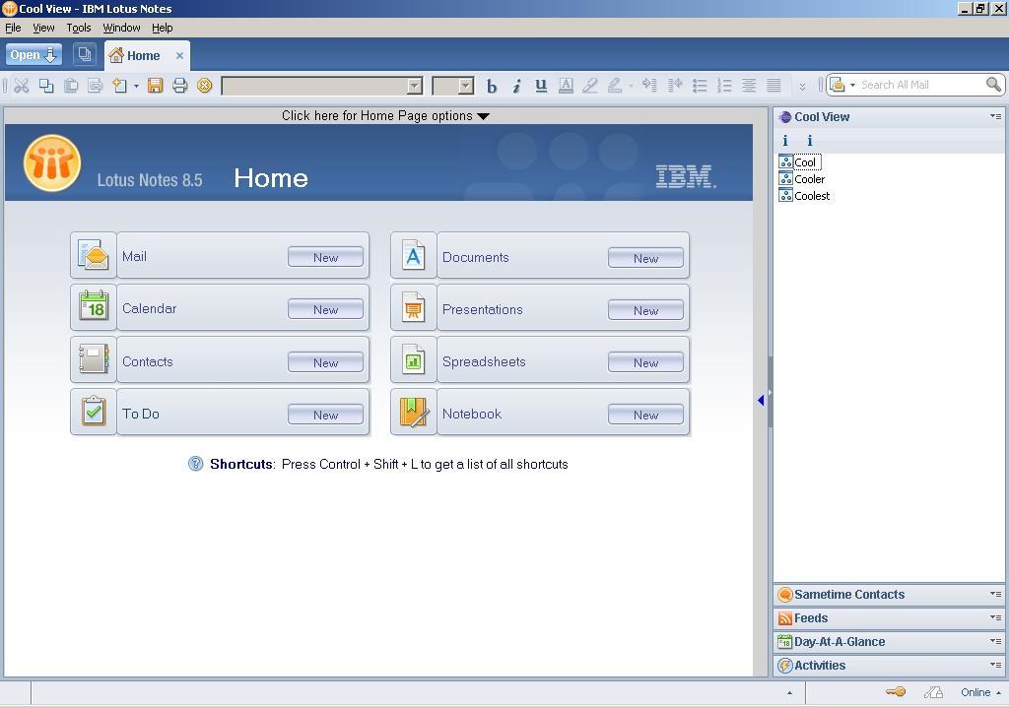Expand the Activities panel
The width and height of the screenshot is (1009, 708).
pos(888,666)
